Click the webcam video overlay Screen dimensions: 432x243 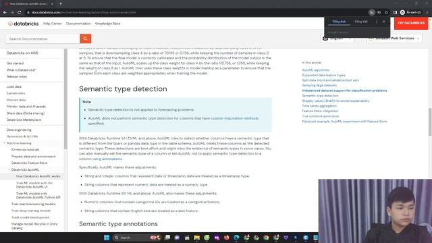[x=375, y=211]
